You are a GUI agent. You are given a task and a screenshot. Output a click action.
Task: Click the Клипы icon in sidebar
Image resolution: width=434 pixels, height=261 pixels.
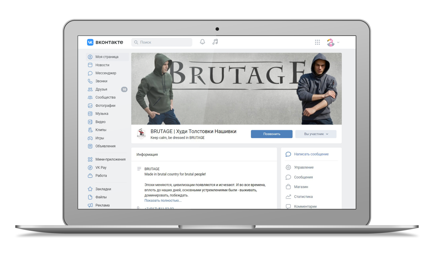tap(90, 130)
